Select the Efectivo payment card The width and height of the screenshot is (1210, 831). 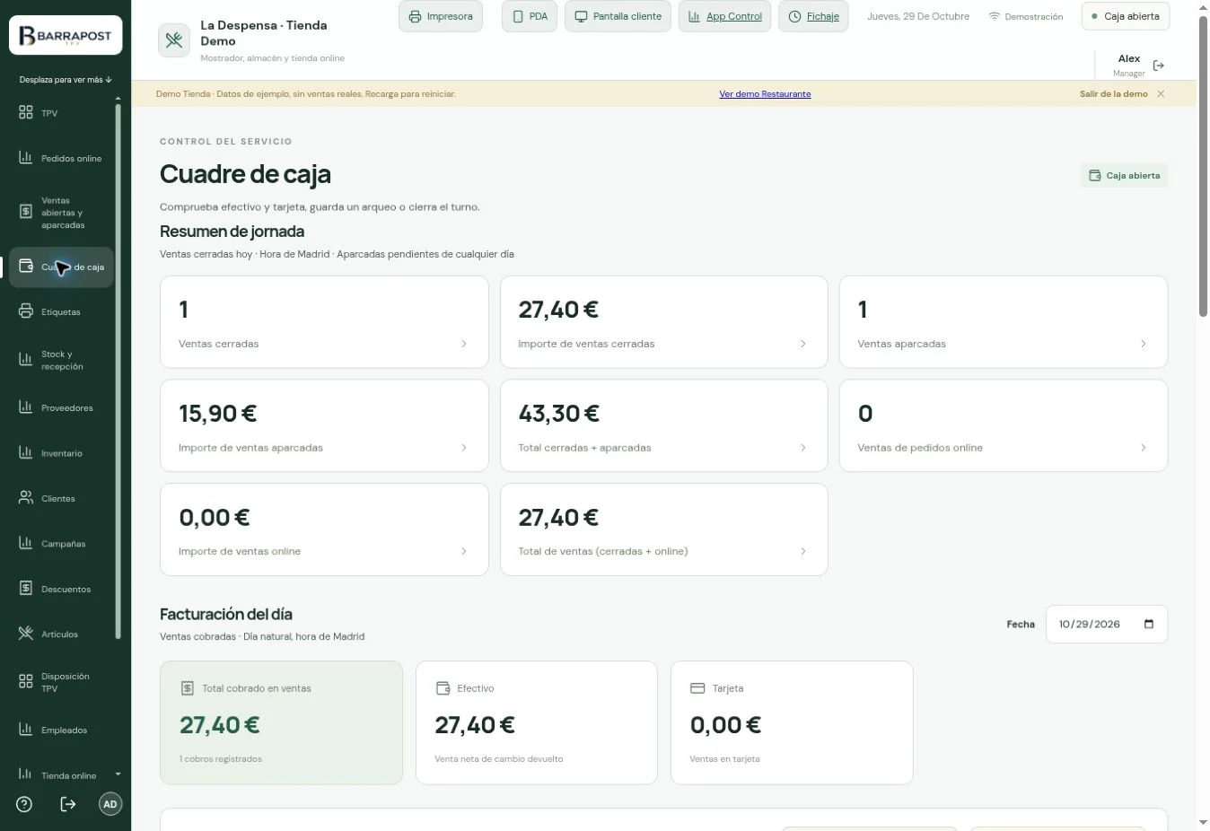537,723
